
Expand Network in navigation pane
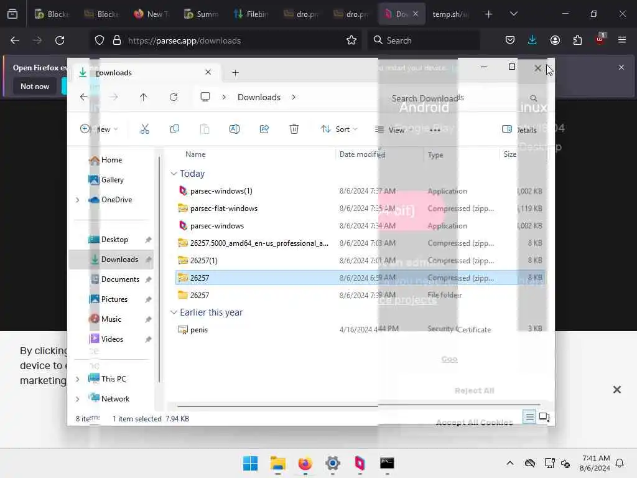click(78, 399)
